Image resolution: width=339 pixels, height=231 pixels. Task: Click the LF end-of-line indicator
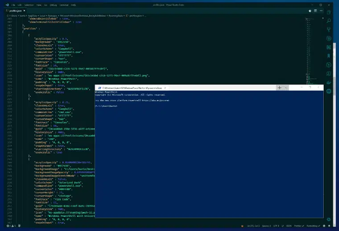(282, 226)
